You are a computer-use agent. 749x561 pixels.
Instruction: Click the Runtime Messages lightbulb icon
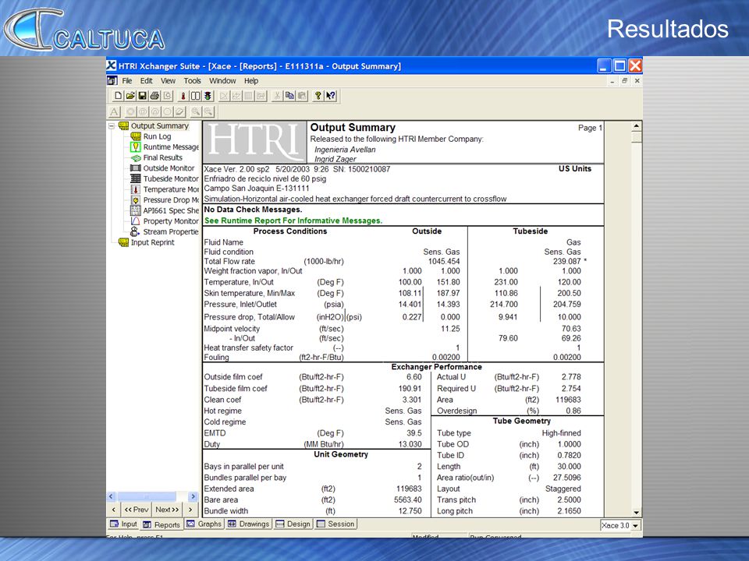coord(136,147)
